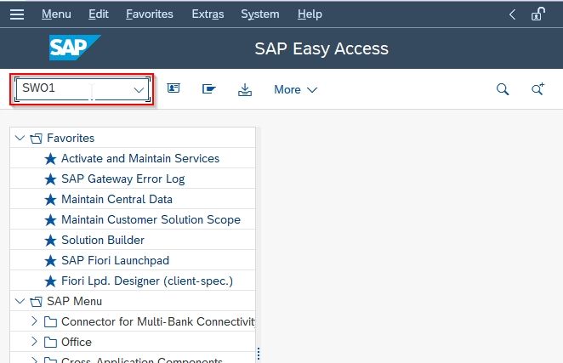Screen dimensions: 563x363
Task: Open the Favorites menu in menu bar
Action: [x=150, y=14]
